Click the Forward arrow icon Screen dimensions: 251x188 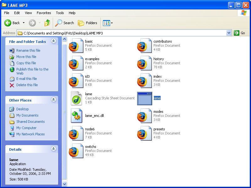[32, 23]
